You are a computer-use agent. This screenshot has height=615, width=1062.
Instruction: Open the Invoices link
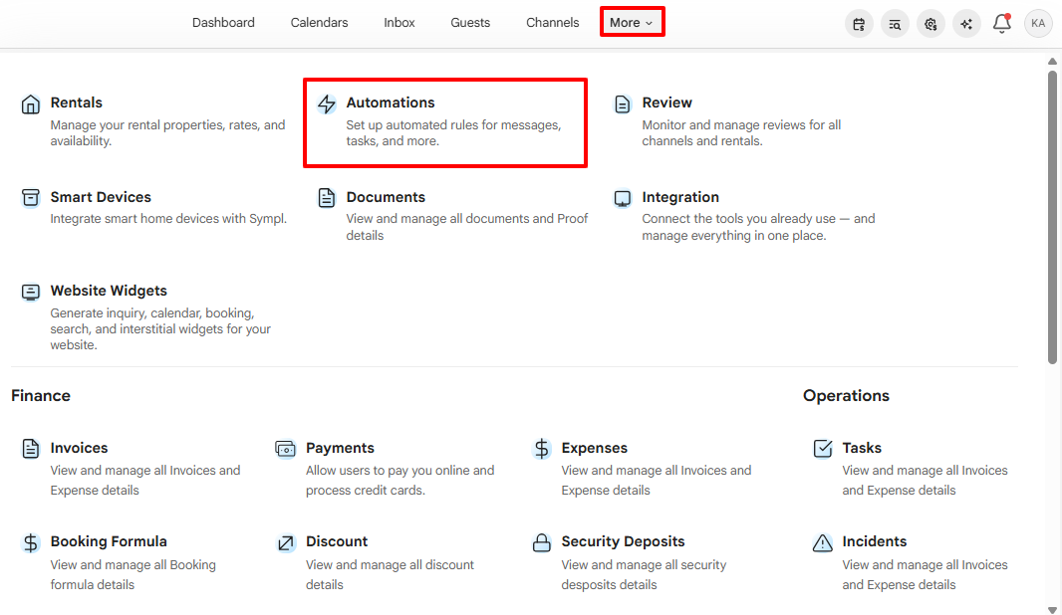pos(80,448)
